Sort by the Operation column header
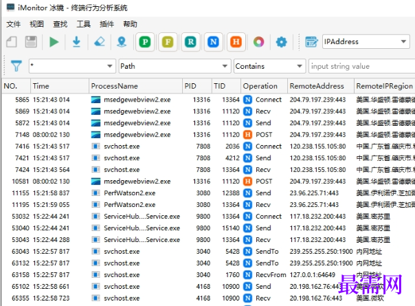This screenshot has width=415, height=306. [x=264, y=86]
